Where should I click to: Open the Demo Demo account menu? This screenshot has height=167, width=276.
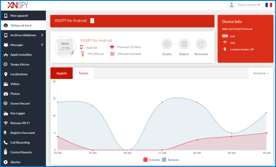point(249,5)
